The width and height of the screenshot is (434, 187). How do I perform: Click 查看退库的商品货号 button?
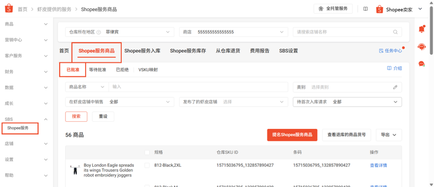347,135
